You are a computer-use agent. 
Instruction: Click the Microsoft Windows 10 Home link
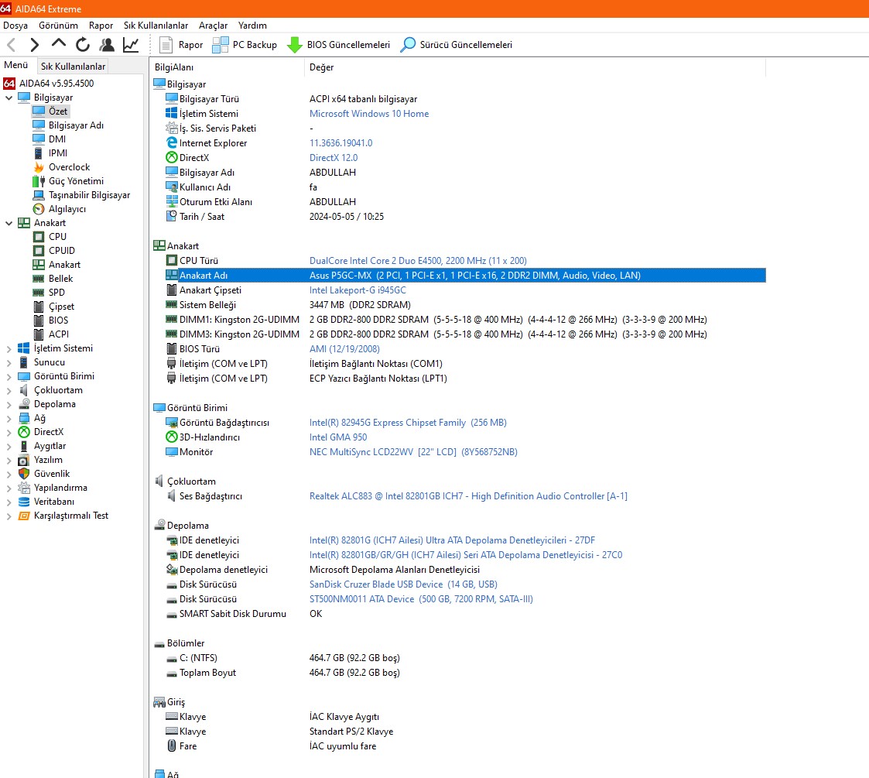[x=368, y=114]
